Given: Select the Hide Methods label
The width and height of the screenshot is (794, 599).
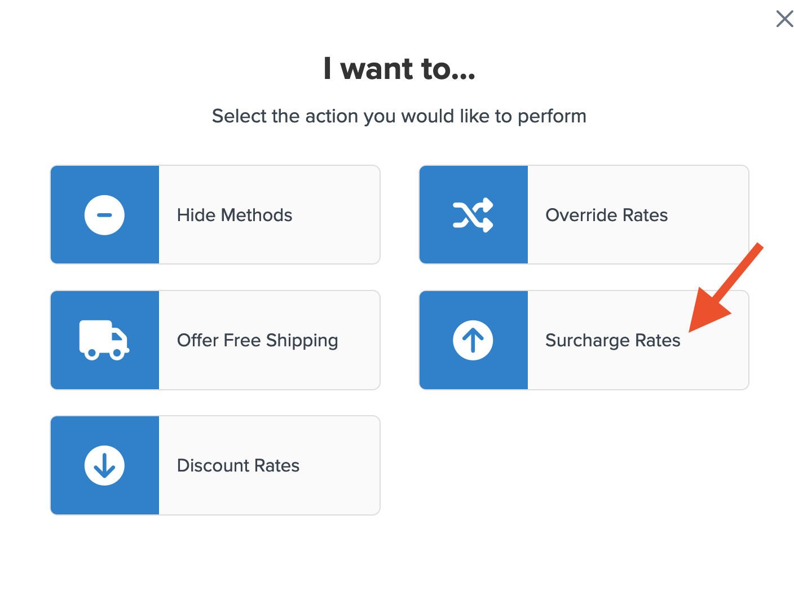Looking at the screenshot, I should [235, 215].
